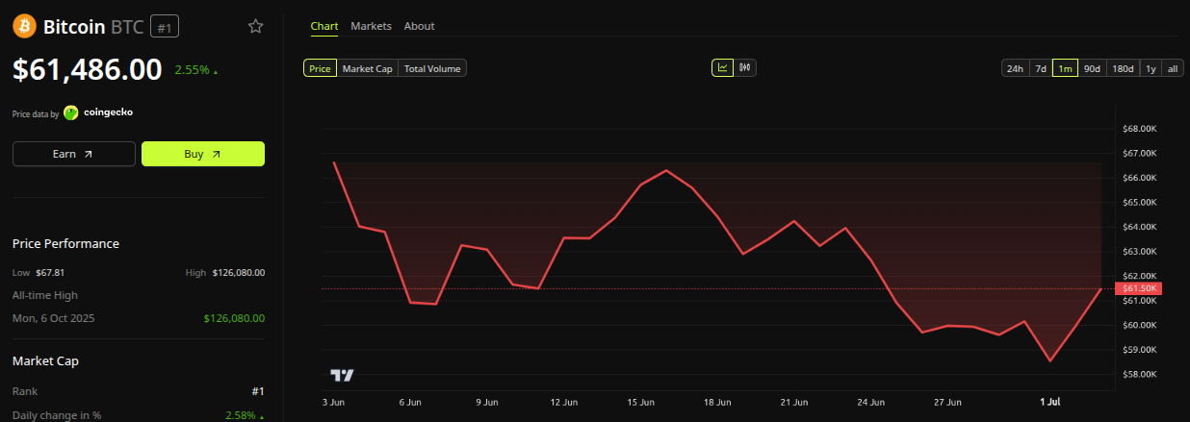The width and height of the screenshot is (1190, 422).
Task: Click the #1 rank badge beside BTC
Action: click(165, 27)
